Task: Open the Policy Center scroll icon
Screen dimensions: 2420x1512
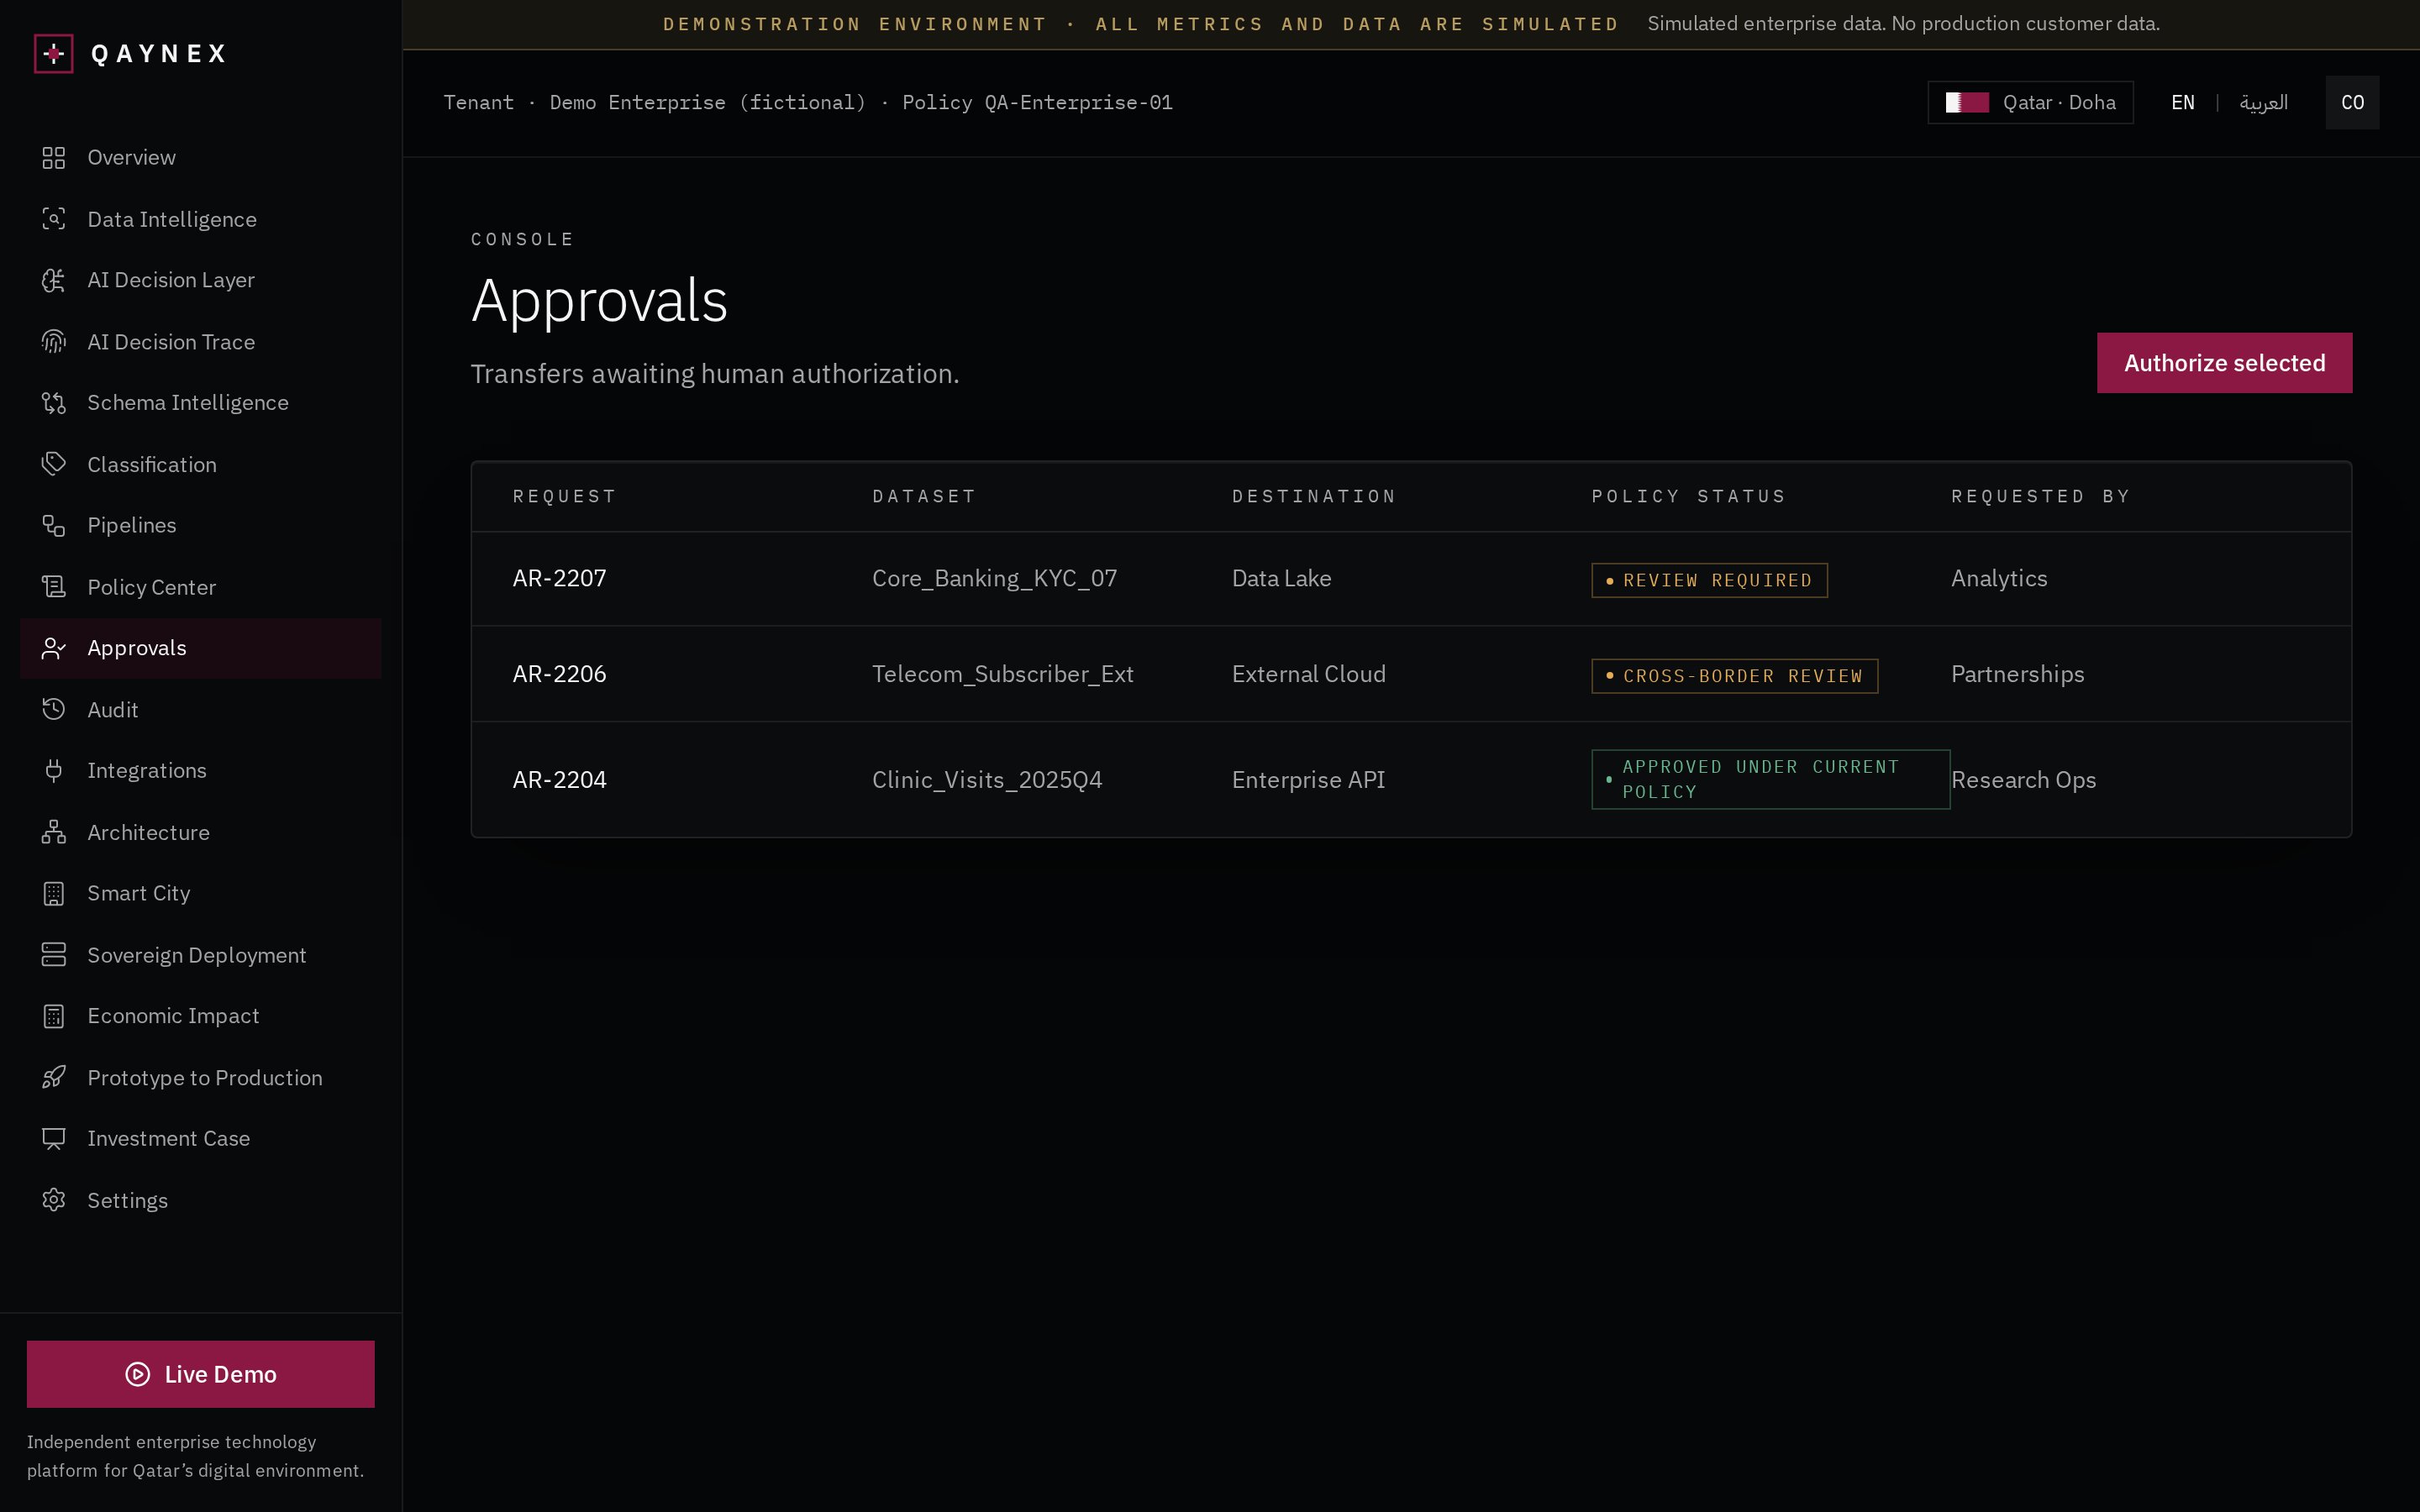Action: [54, 587]
